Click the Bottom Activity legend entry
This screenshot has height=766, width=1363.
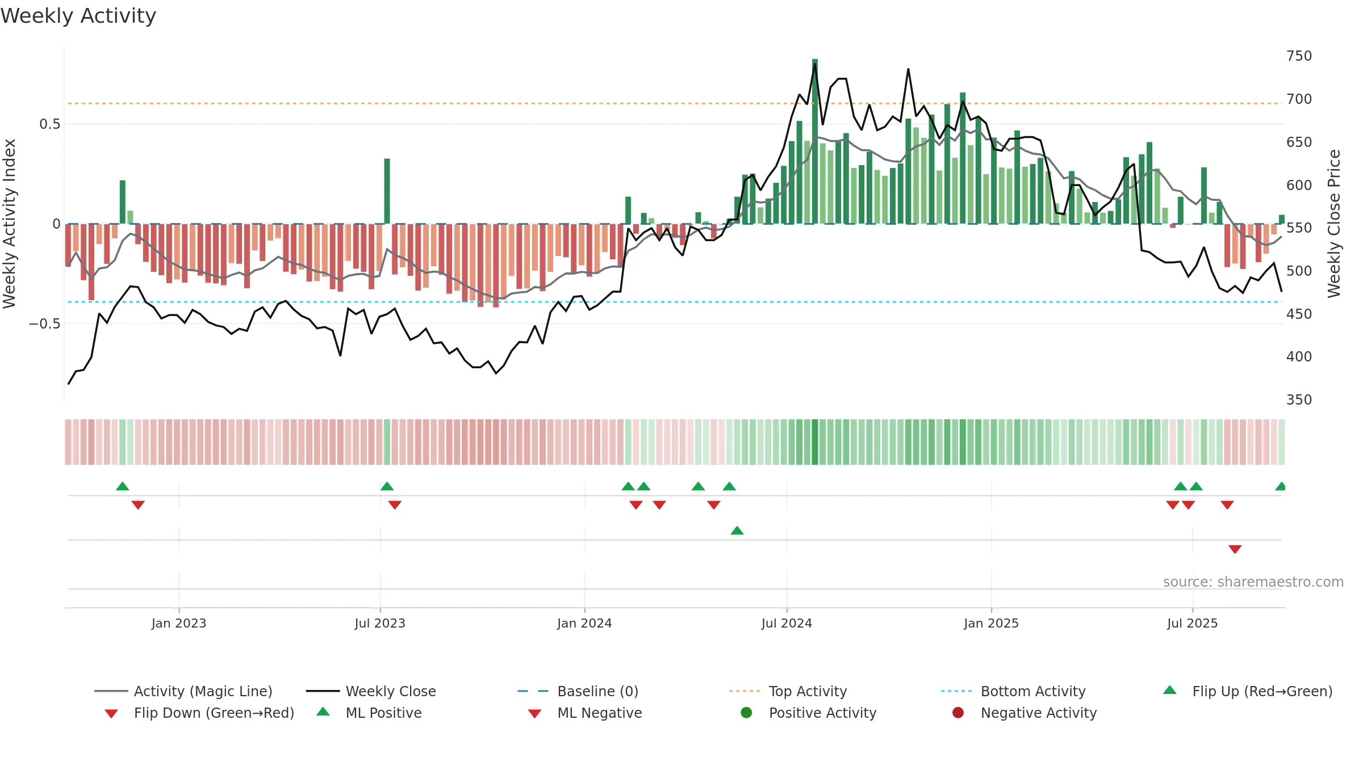point(1013,691)
